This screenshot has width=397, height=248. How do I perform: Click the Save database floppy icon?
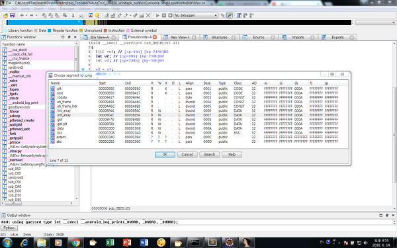(x=12, y=15)
